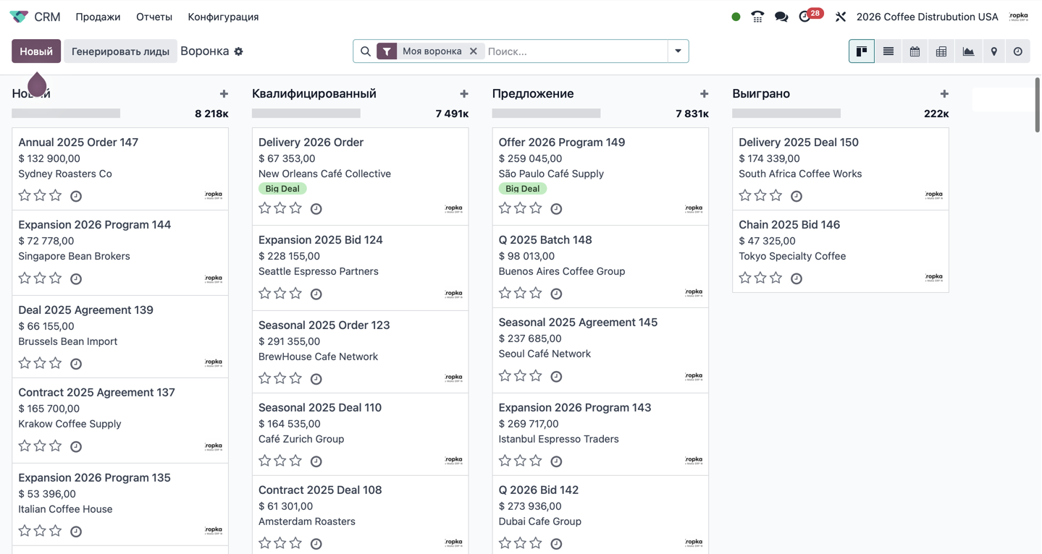Click the Новый button
This screenshot has height=554, width=1042.
point(36,51)
